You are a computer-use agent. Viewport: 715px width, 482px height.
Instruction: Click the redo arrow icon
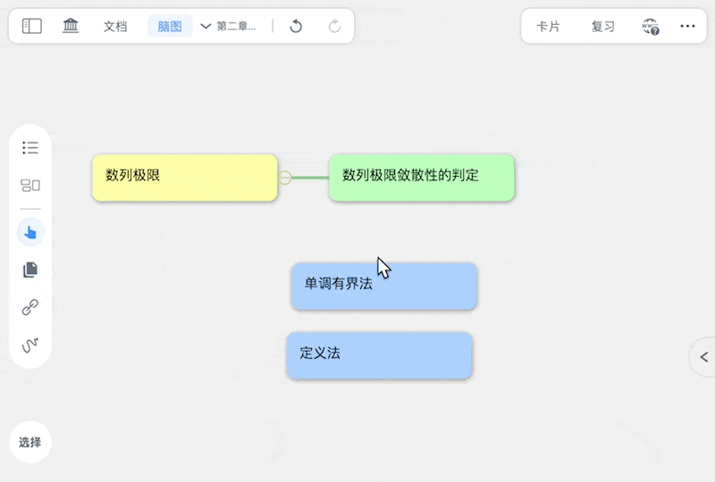pos(334,27)
